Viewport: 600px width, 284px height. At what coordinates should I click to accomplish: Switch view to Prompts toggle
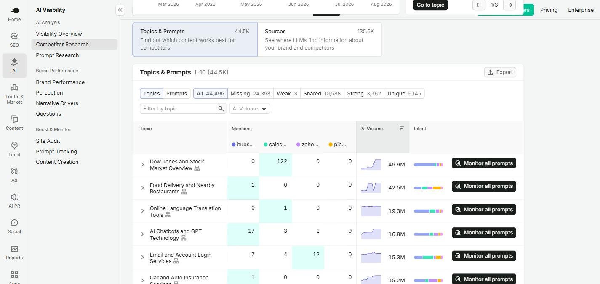pos(176,93)
